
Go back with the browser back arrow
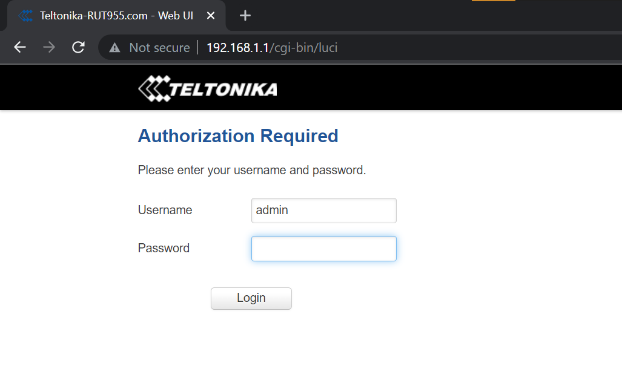pyautogui.click(x=20, y=48)
